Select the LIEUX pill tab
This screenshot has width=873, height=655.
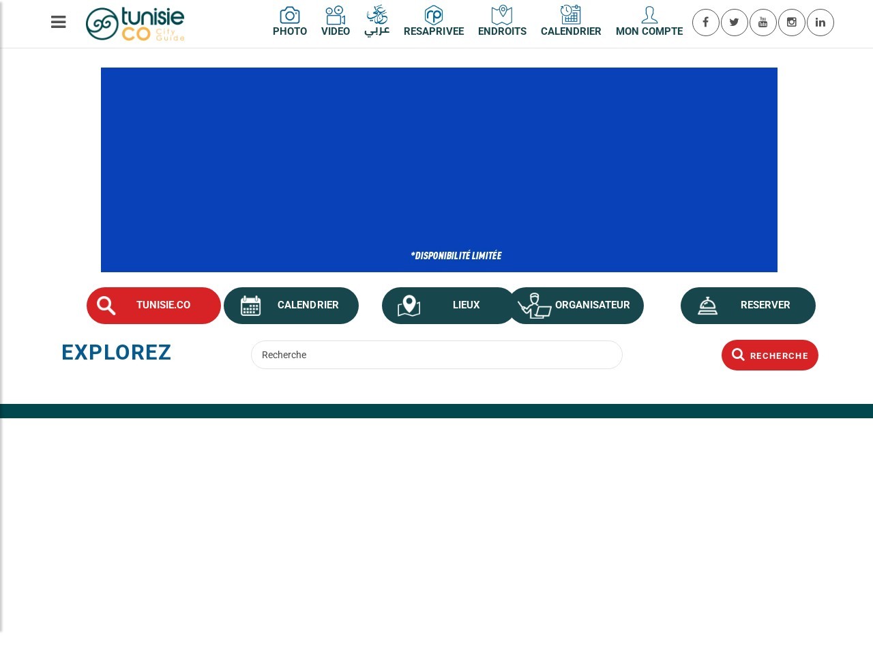tap(449, 306)
